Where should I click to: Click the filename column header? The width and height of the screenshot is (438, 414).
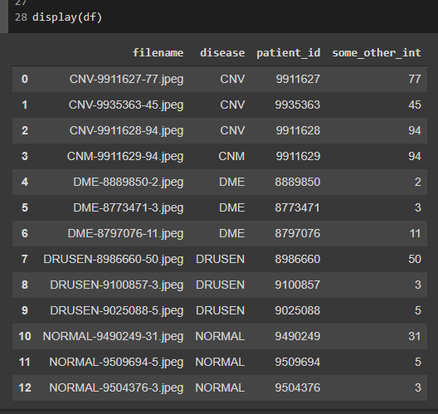tap(158, 53)
